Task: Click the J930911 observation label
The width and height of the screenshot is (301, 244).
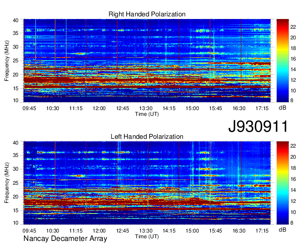Action: (x=258, y=126)
